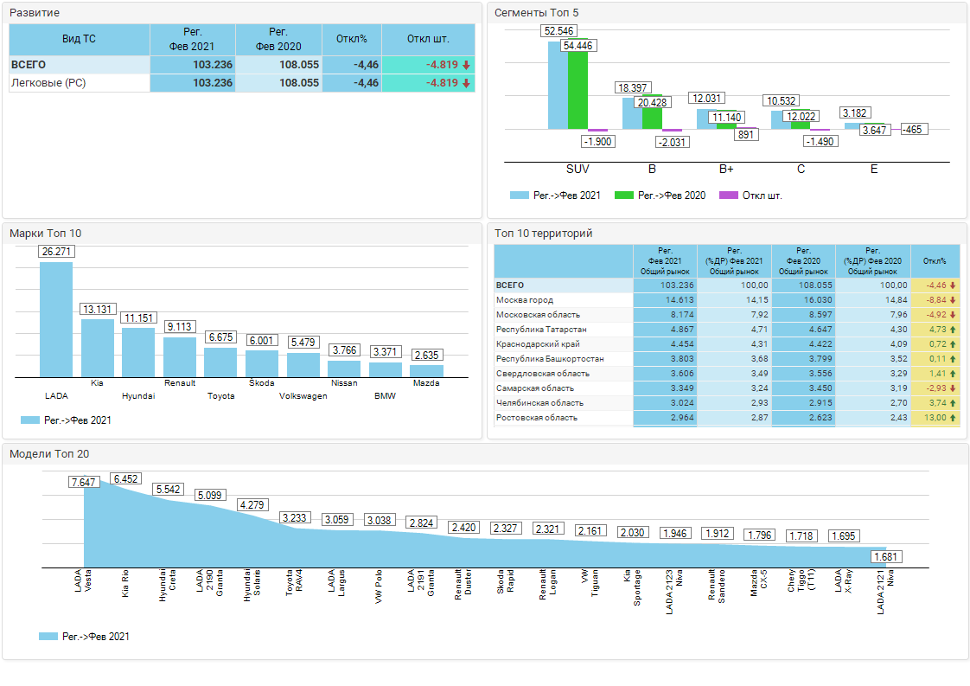Click the LADA bar in brands chart
970x686 pixels.
(x=56, y=320)
